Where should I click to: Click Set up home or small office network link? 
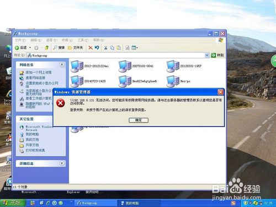point(42,84)
